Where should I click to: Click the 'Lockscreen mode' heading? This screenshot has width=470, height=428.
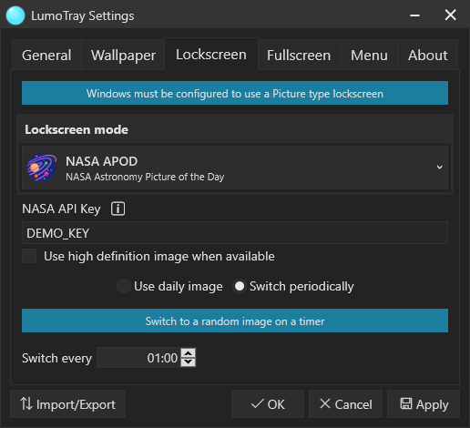(x=77, y=129)
